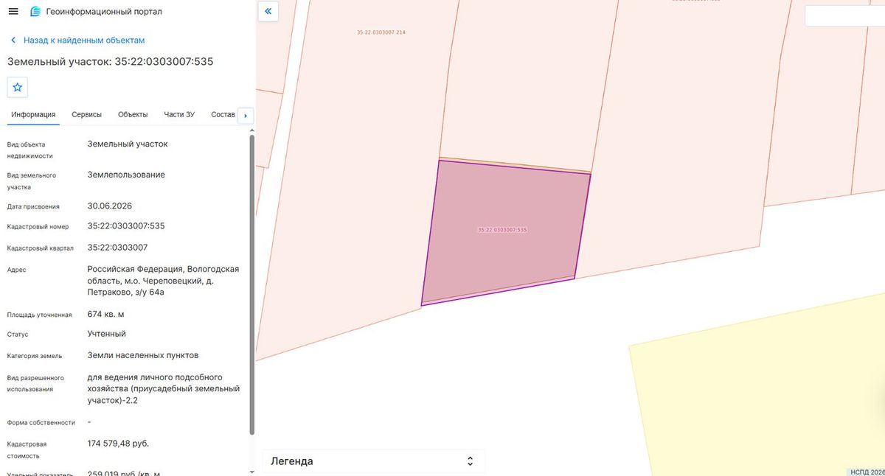
Task: Click the area value 674 кв. м
Action: [106, 314]
